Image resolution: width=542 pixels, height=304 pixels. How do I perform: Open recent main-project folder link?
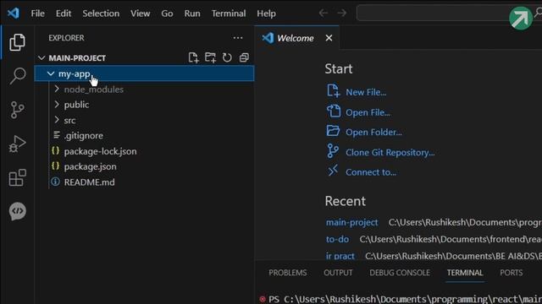(352, 222)
